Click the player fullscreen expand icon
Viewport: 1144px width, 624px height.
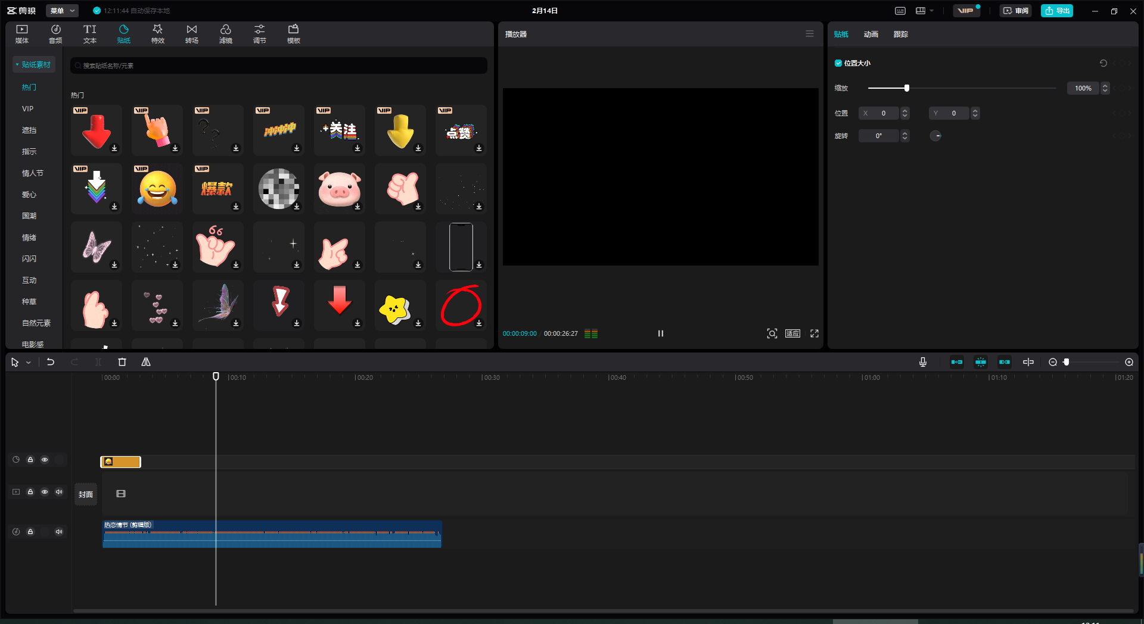(815, 333)
